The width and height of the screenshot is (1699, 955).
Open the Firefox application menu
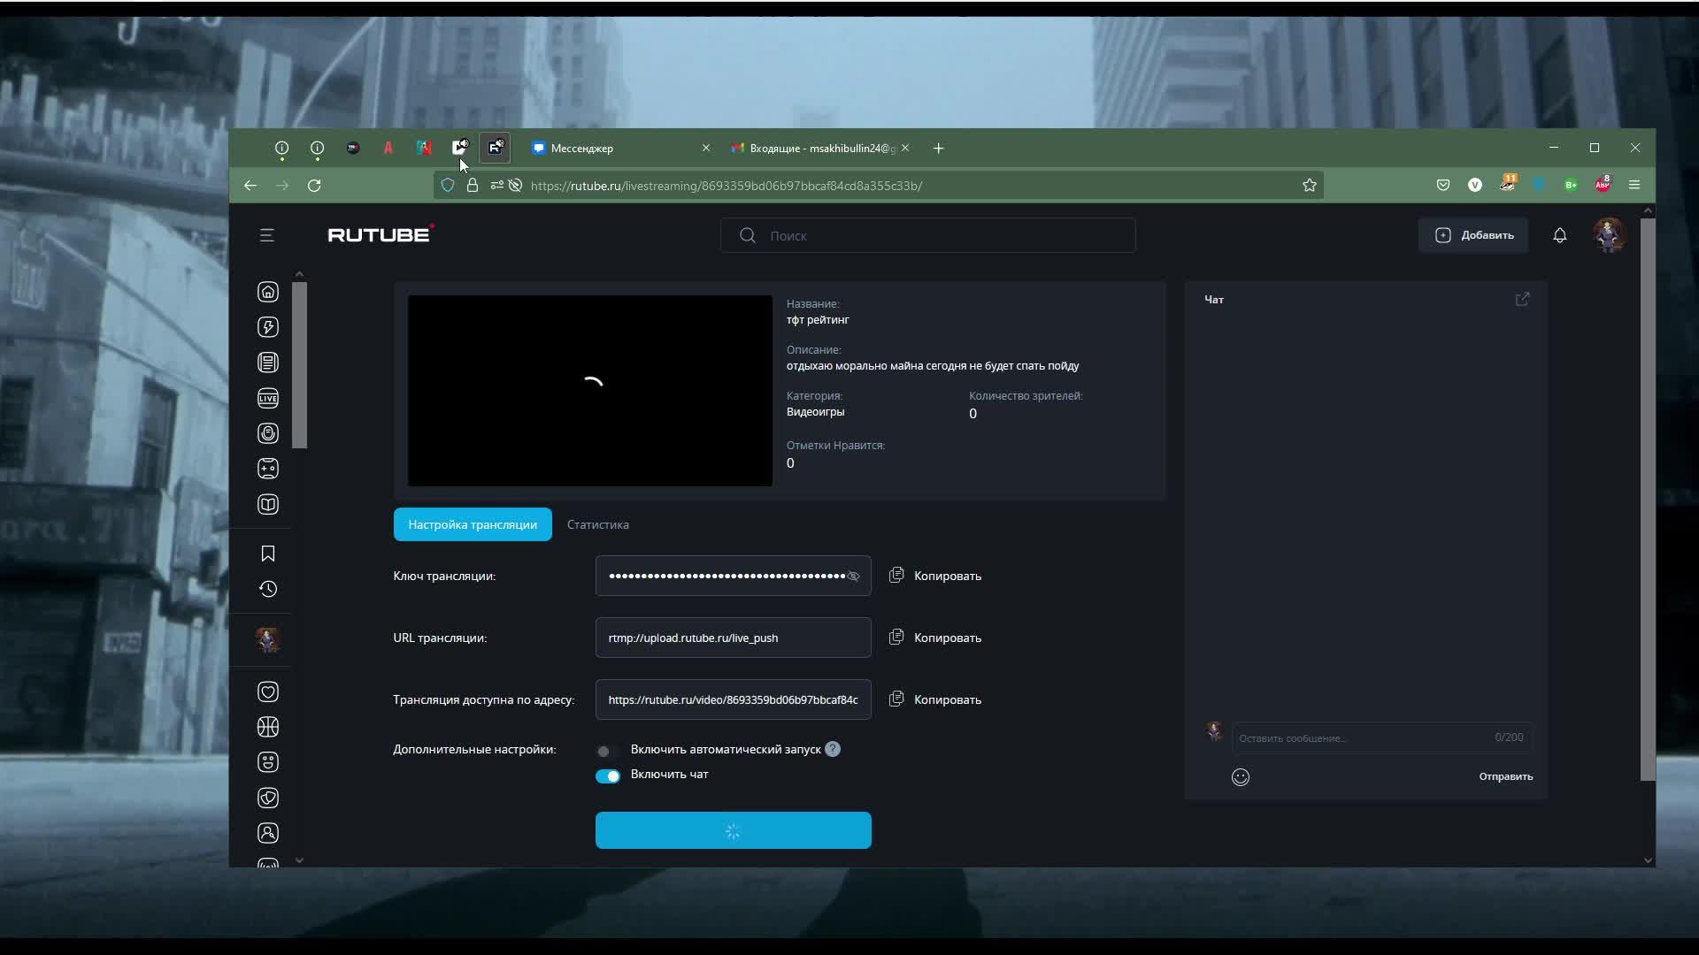click(x=1634, y=185)
